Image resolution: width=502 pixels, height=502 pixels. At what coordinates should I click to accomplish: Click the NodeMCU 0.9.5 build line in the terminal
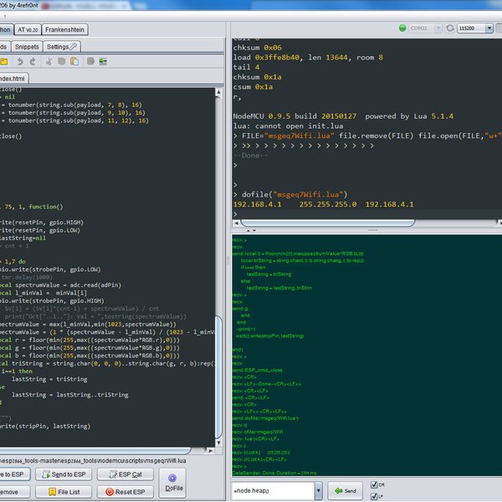tap(343, 116)
